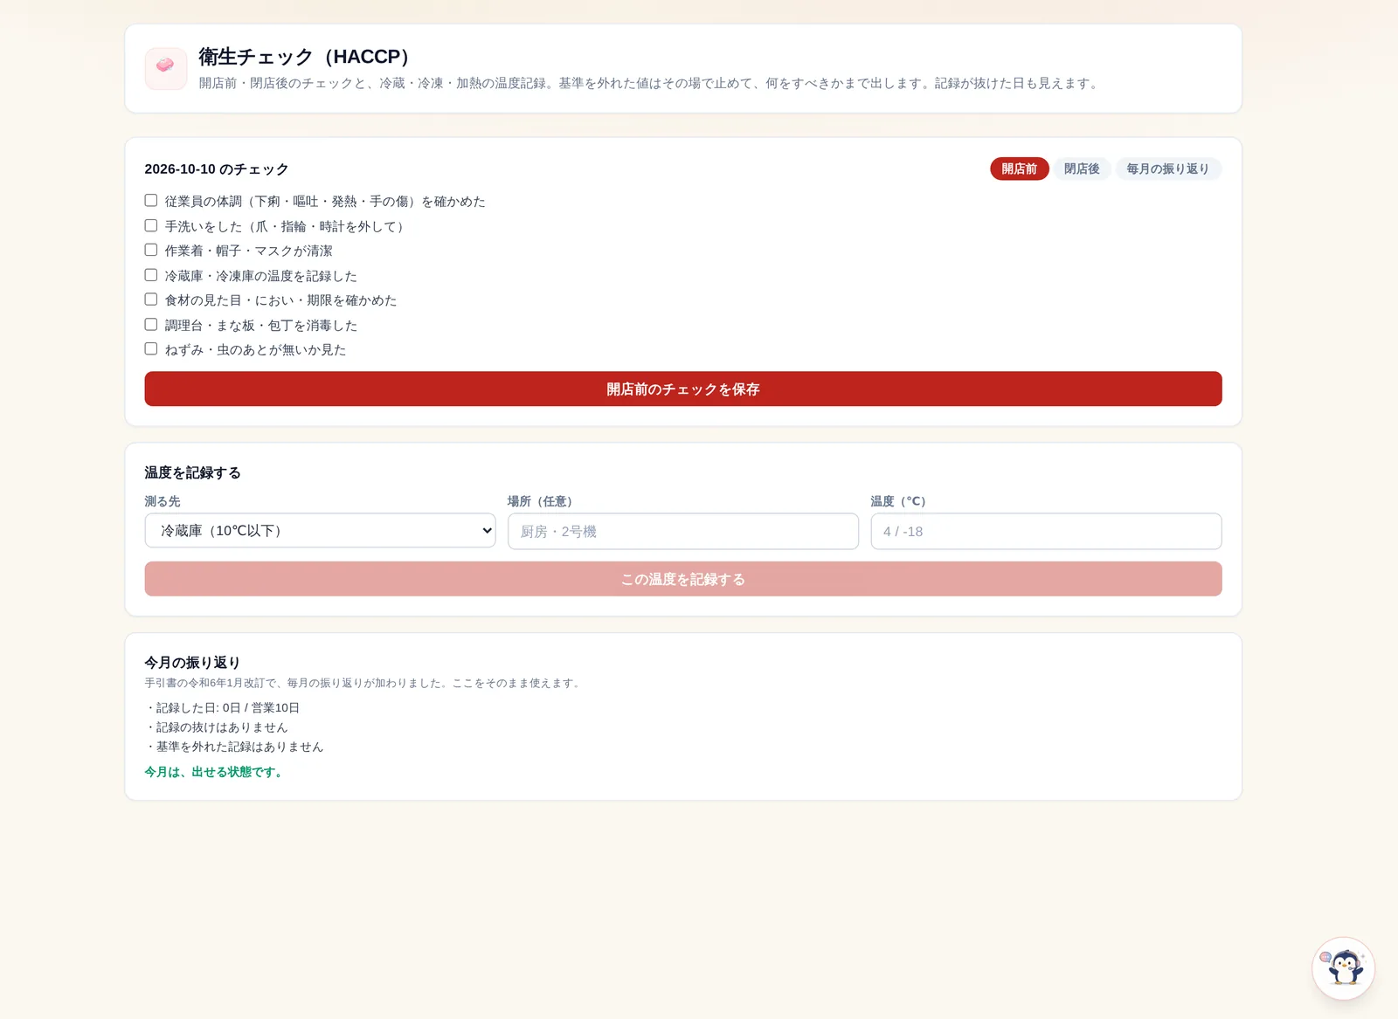Mark 冷蔵庫・冷凍庫の温度を記録した checkbox

151,275
